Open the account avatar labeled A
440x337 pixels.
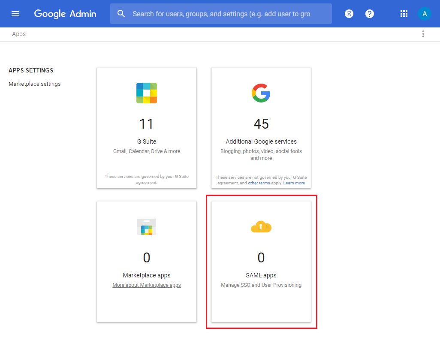point(425,14)
